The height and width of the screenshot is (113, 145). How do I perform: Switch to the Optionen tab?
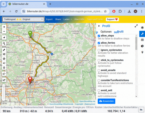106,32
